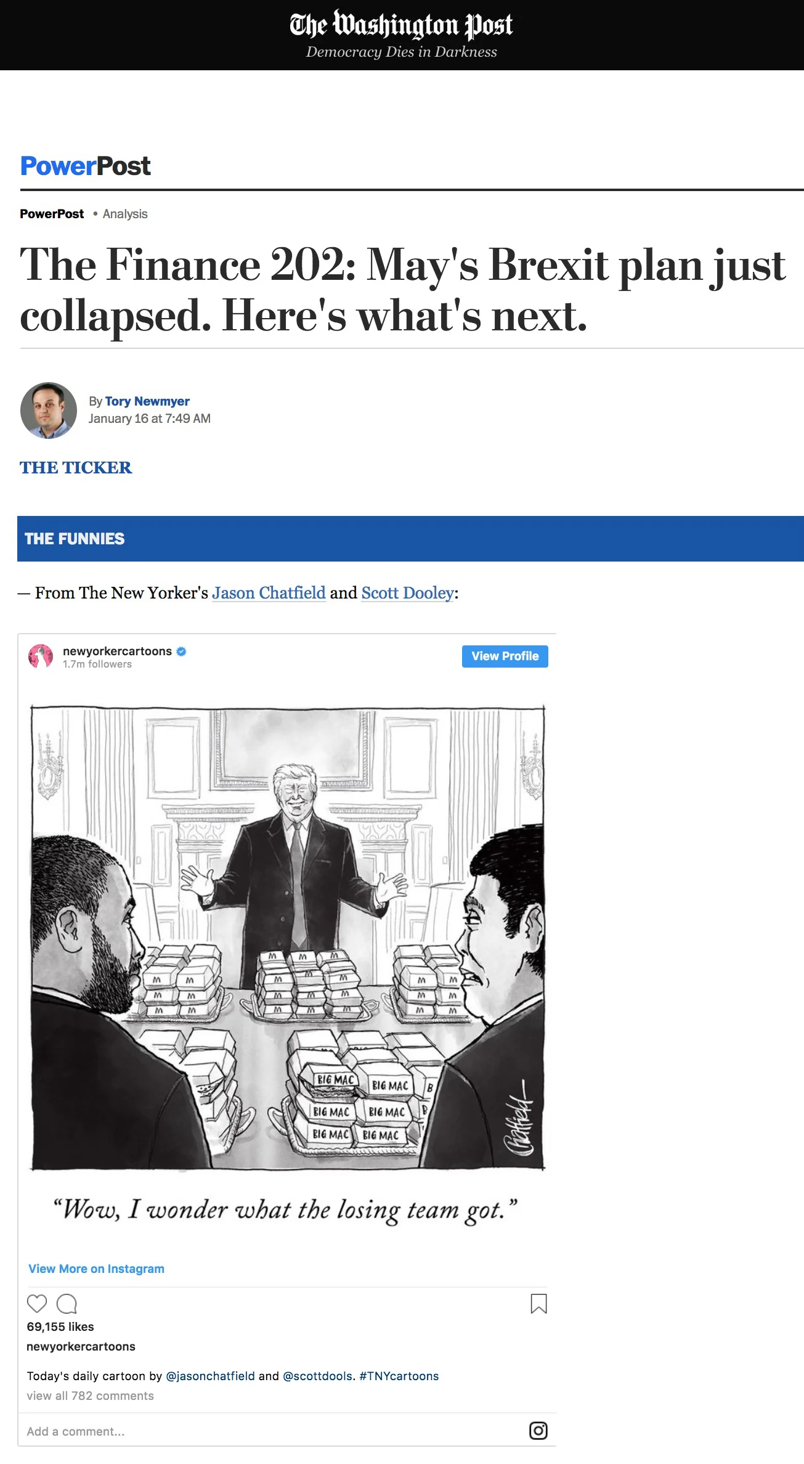Open the #TNYcartoons hashtag
This screenshot has height=1464, width=804.
[399, 1376]
